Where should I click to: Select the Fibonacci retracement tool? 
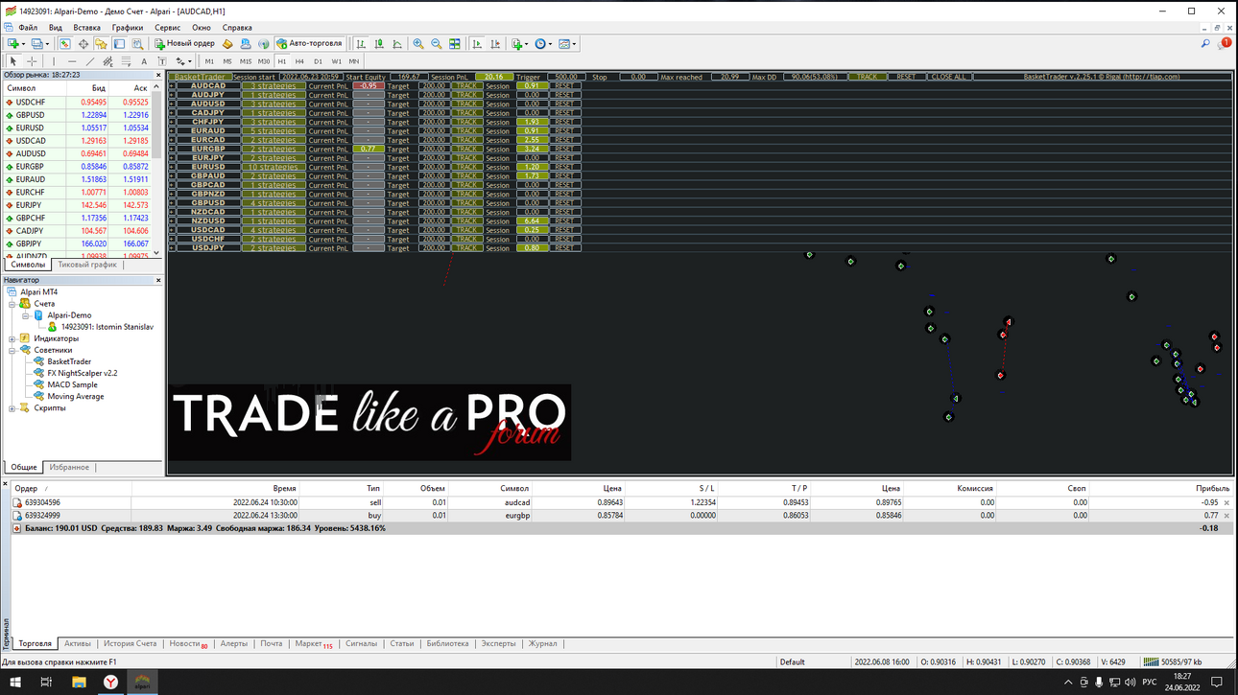coord(126,61)
